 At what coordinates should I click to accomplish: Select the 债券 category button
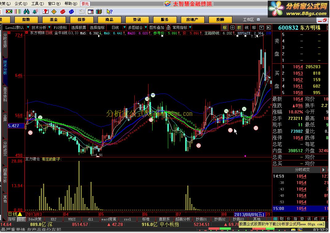coord(82,20)
